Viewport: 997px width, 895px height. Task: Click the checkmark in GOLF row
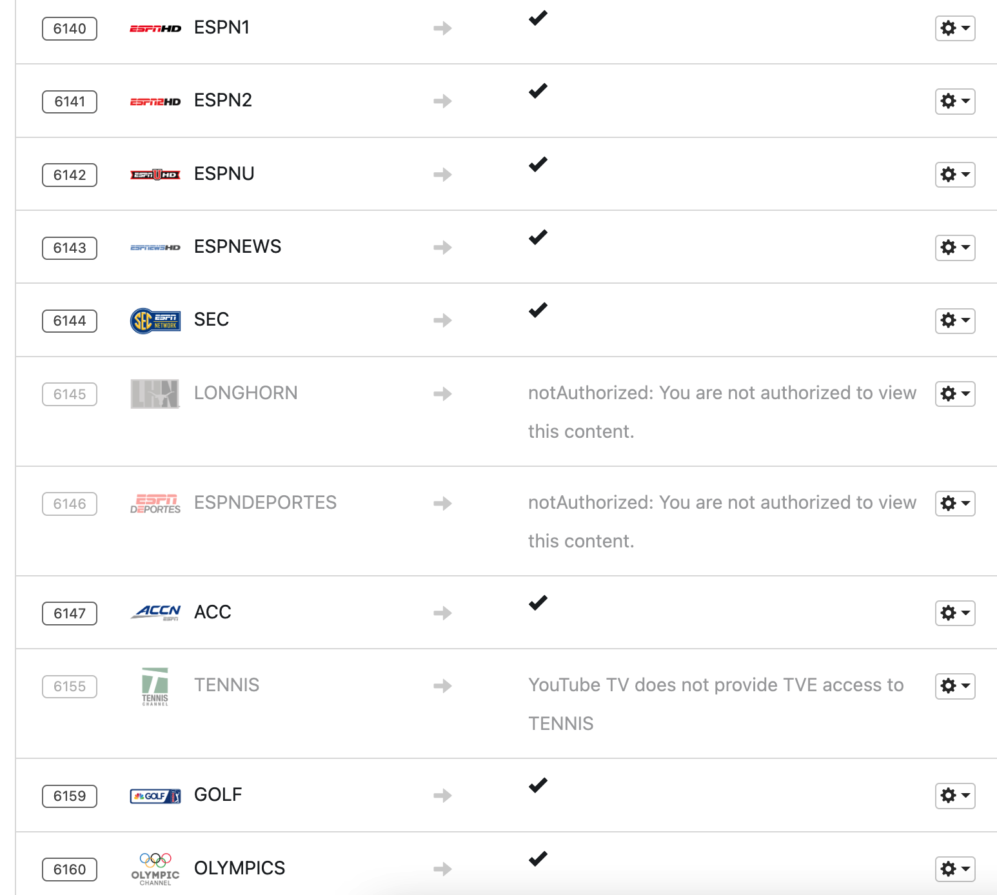[538, 786]
